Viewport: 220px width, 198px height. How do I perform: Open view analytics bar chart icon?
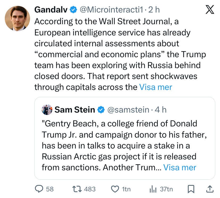point(153,189)
